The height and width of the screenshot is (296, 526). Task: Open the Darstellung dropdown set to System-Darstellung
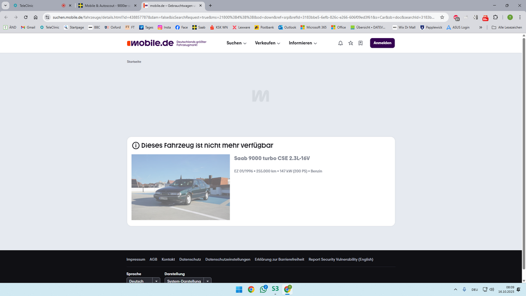click(188, 281)
